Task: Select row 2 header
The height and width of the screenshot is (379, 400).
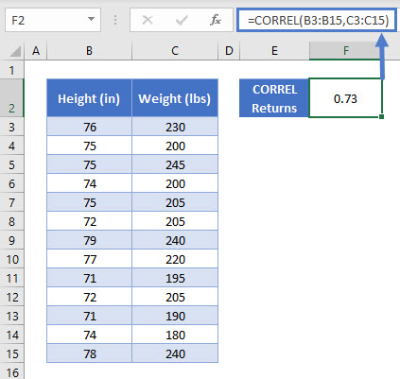Action: tap(12, 98)
